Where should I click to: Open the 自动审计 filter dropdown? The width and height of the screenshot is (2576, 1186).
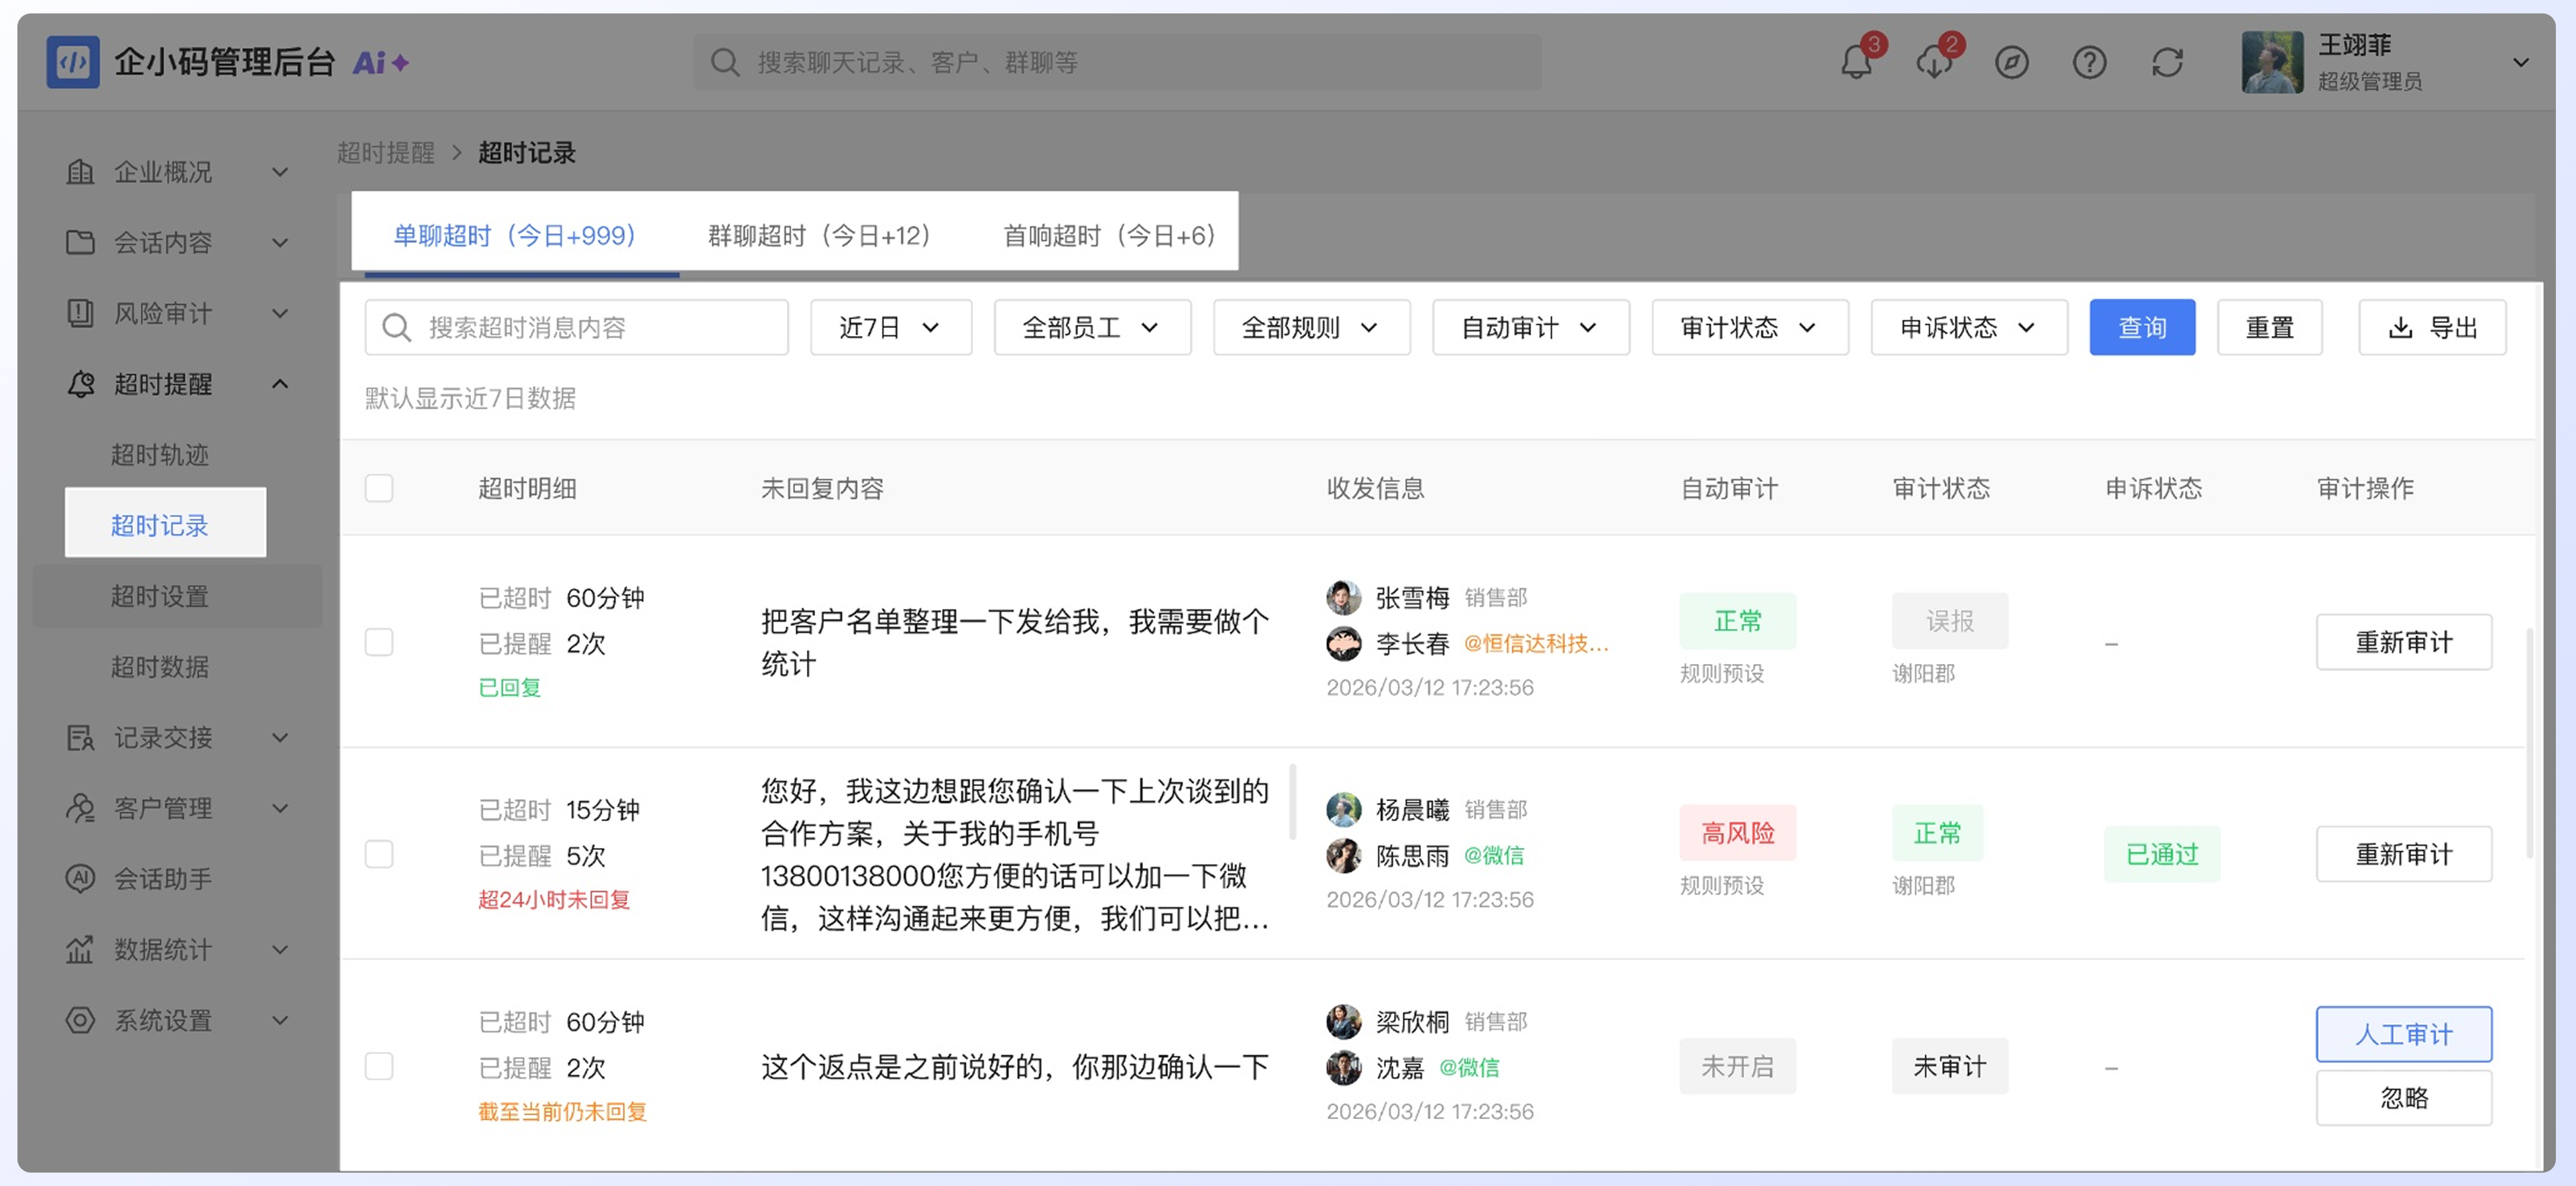coord(1531,327)
